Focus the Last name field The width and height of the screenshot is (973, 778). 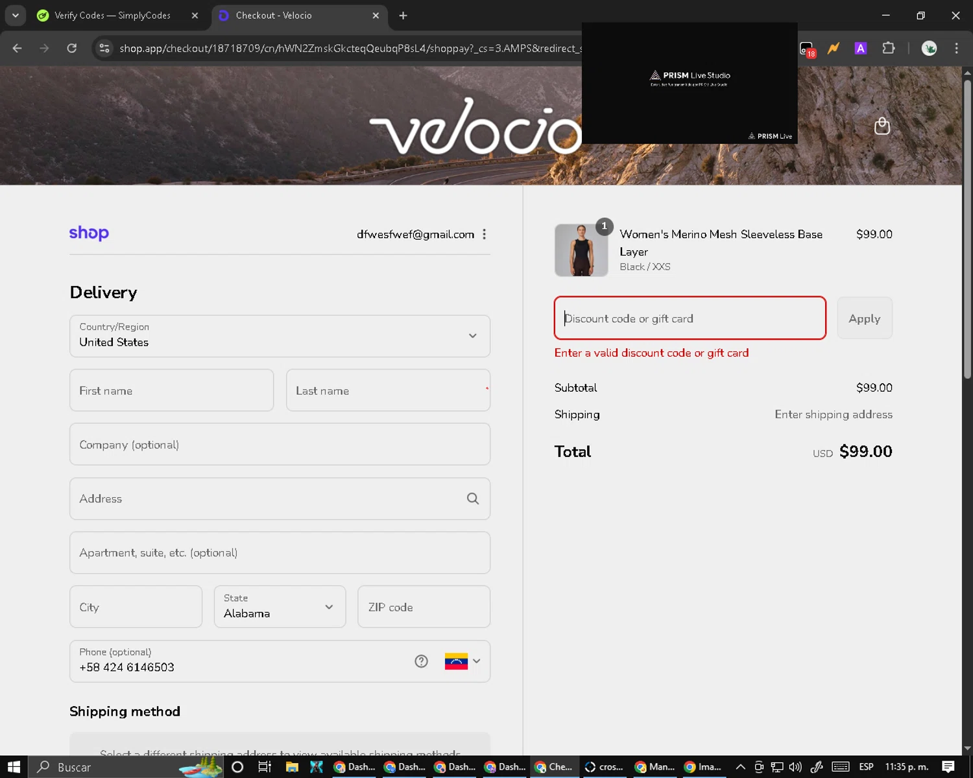(x=388, y=390)
